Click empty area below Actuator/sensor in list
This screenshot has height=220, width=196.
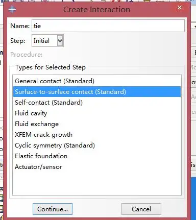click(97, 183)
